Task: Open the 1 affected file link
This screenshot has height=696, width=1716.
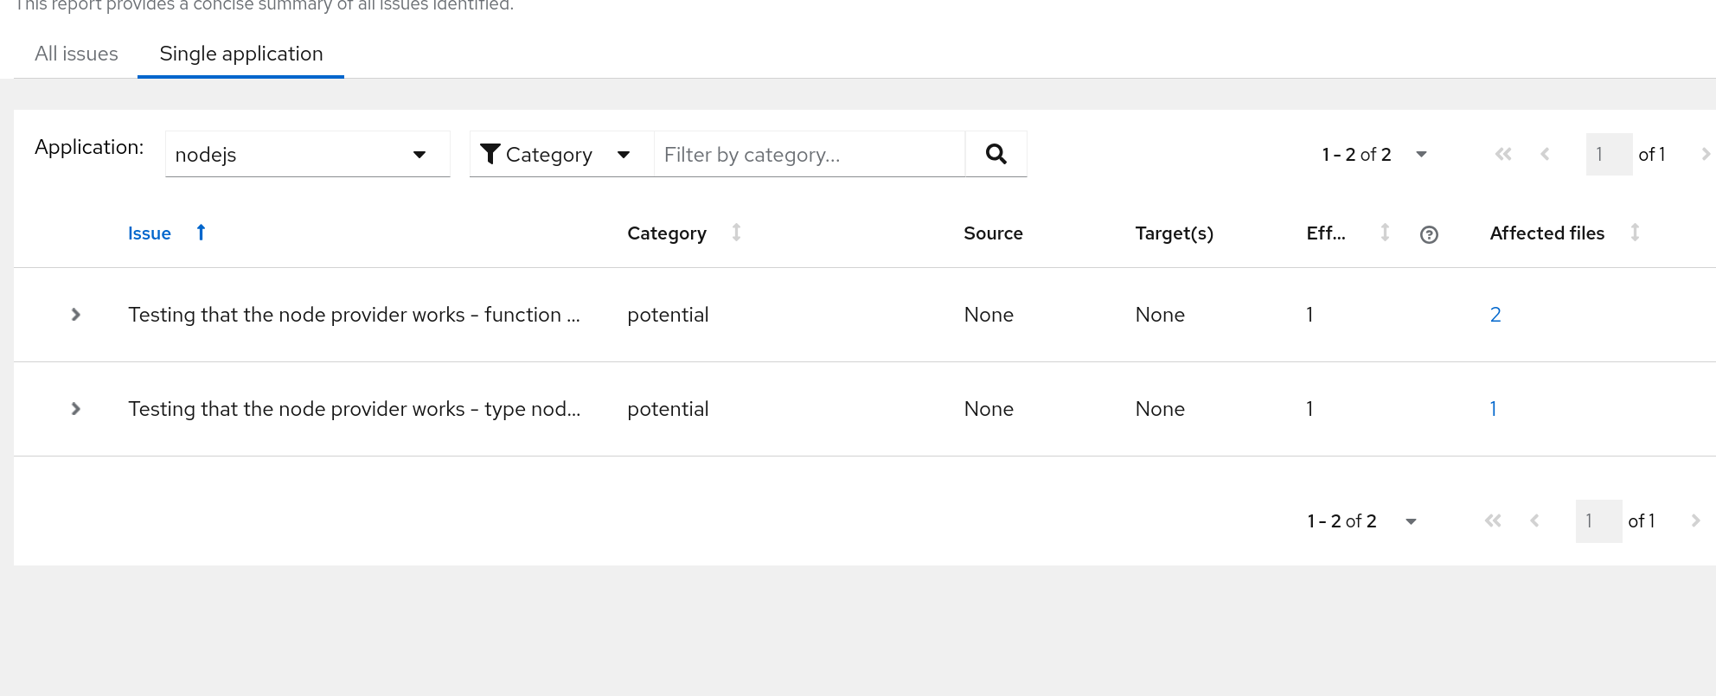Action: click(1493, 409)
